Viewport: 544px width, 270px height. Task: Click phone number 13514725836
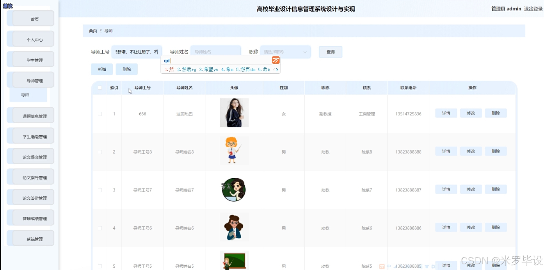408,114
